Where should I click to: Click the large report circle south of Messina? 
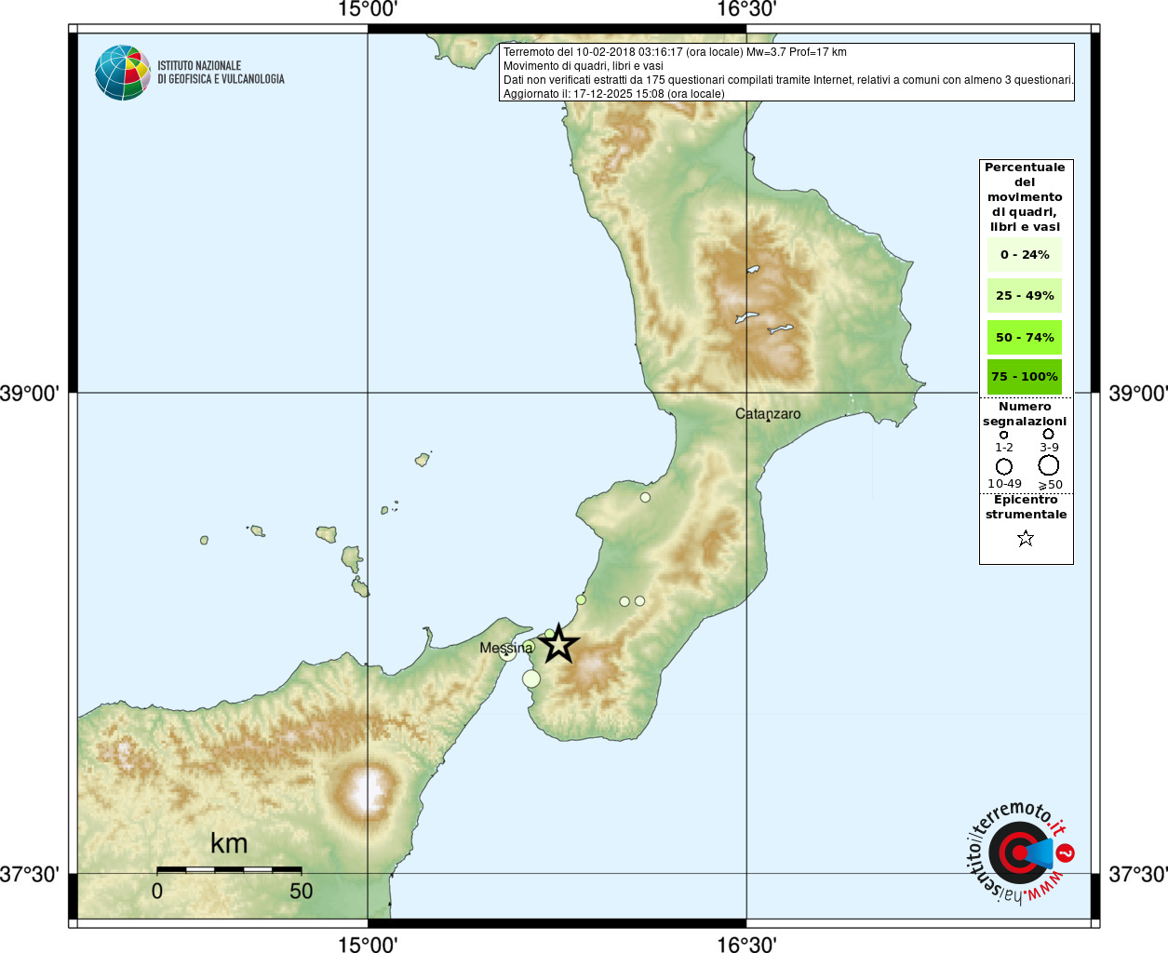click(531, 678)
